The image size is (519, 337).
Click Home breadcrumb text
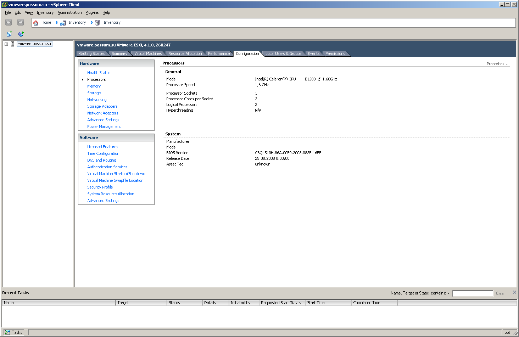click(46, 22)
